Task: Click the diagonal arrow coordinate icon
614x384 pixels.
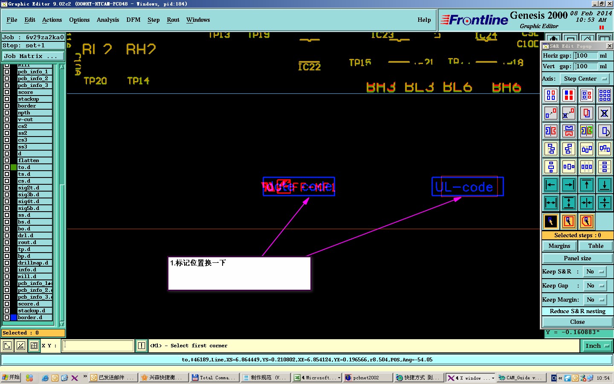Action: pos(7,346)
